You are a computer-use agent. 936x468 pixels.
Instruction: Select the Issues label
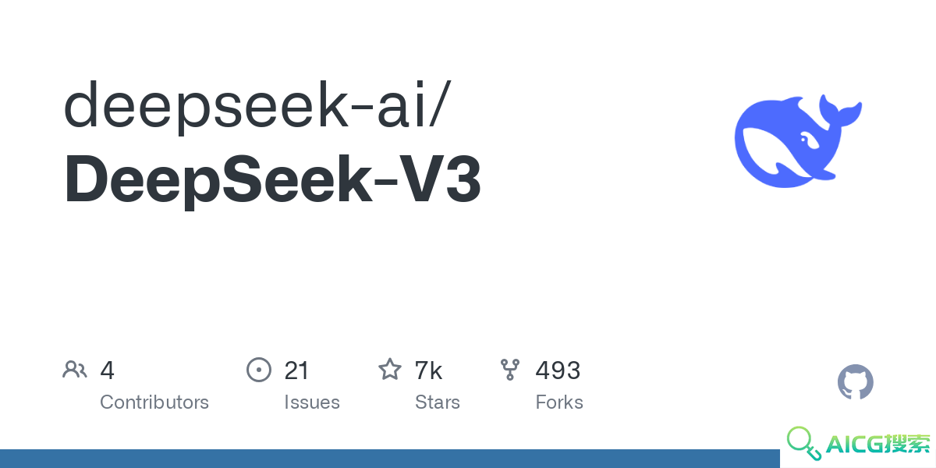pos(312,402)
